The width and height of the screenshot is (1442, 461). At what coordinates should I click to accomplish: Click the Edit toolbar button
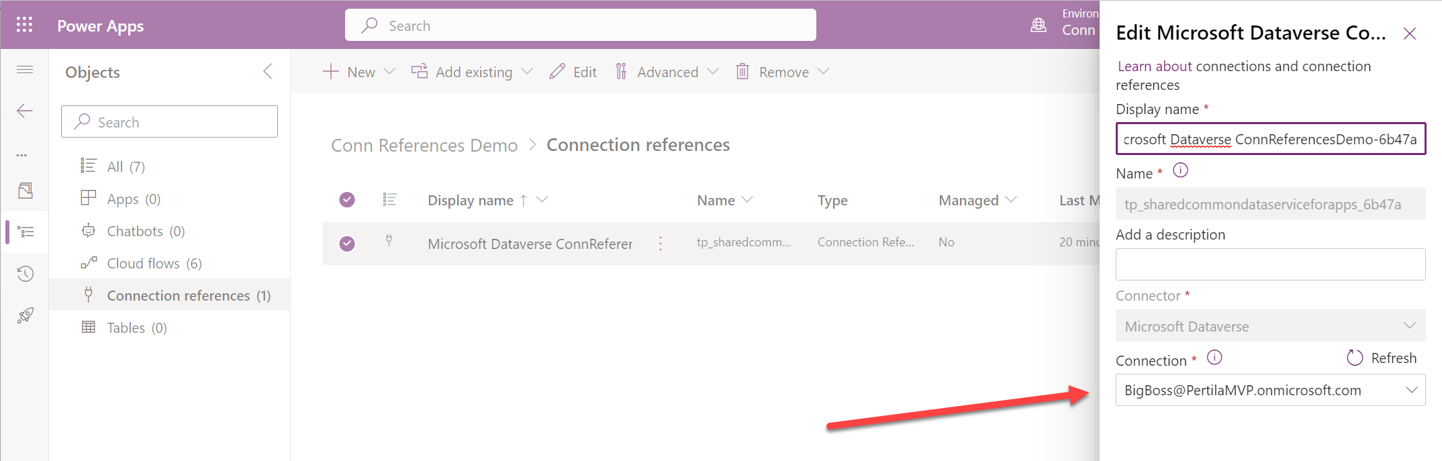coord(573,72)
